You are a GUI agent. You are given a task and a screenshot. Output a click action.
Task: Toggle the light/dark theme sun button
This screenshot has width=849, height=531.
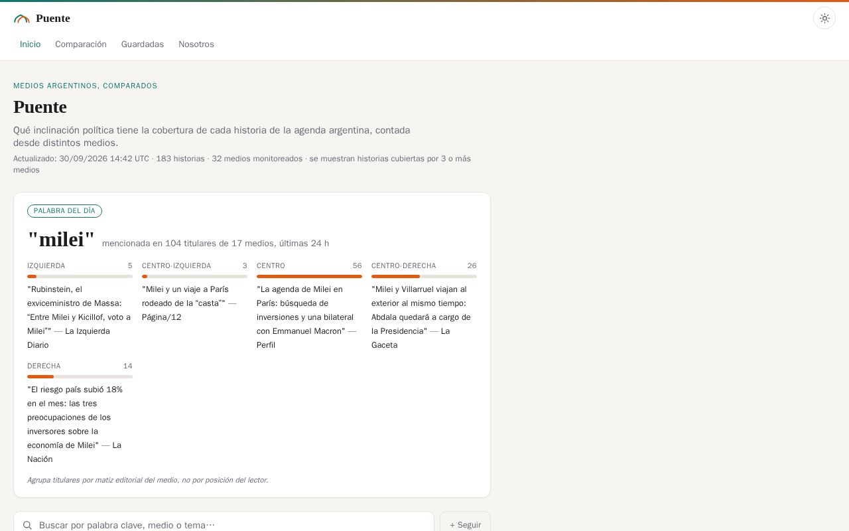(x=824, y=18)
